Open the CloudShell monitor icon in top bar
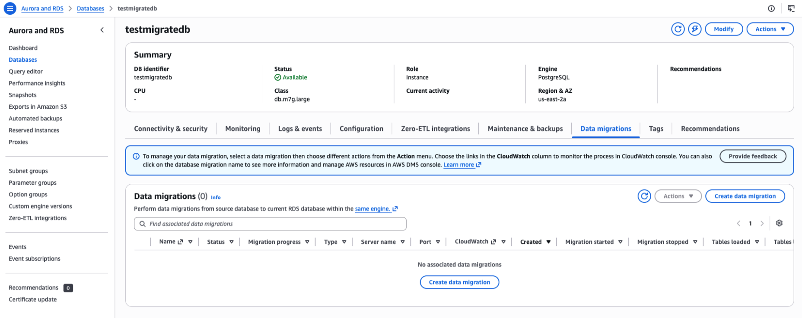 791,8
